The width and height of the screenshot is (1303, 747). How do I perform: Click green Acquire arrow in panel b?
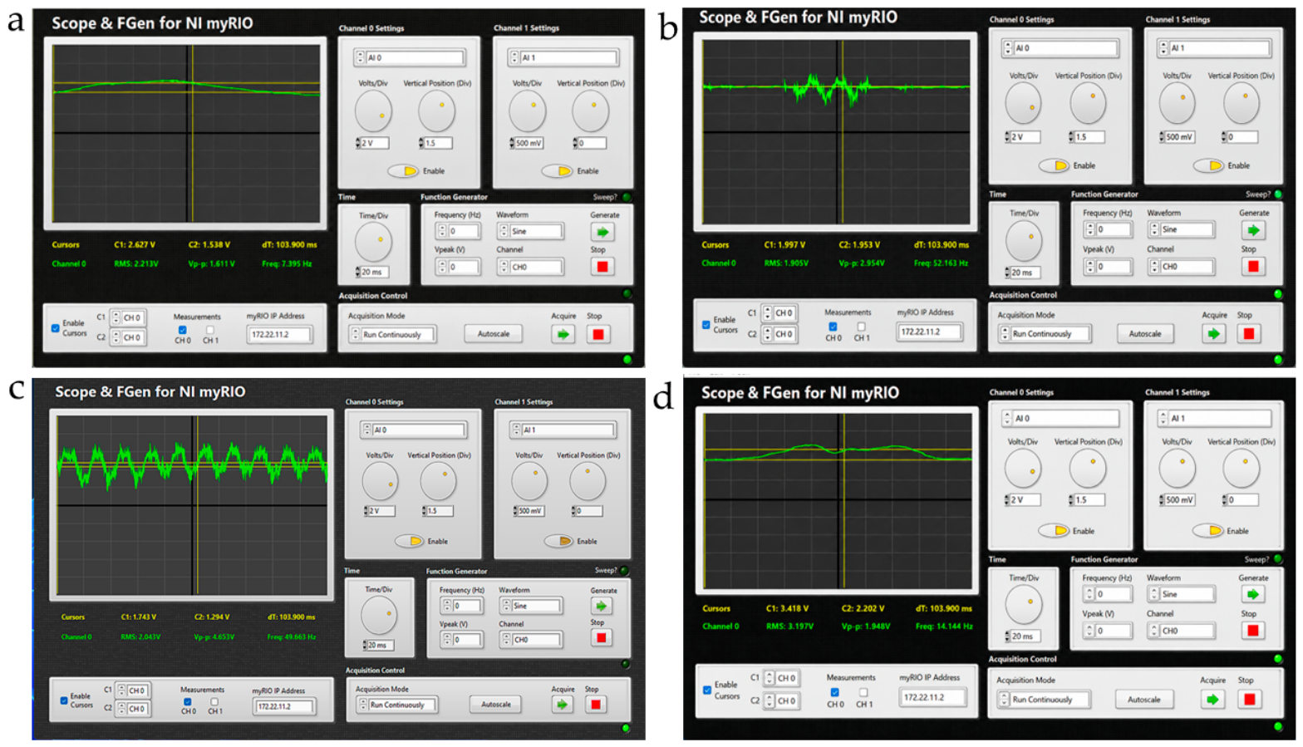pos(1213,333)
